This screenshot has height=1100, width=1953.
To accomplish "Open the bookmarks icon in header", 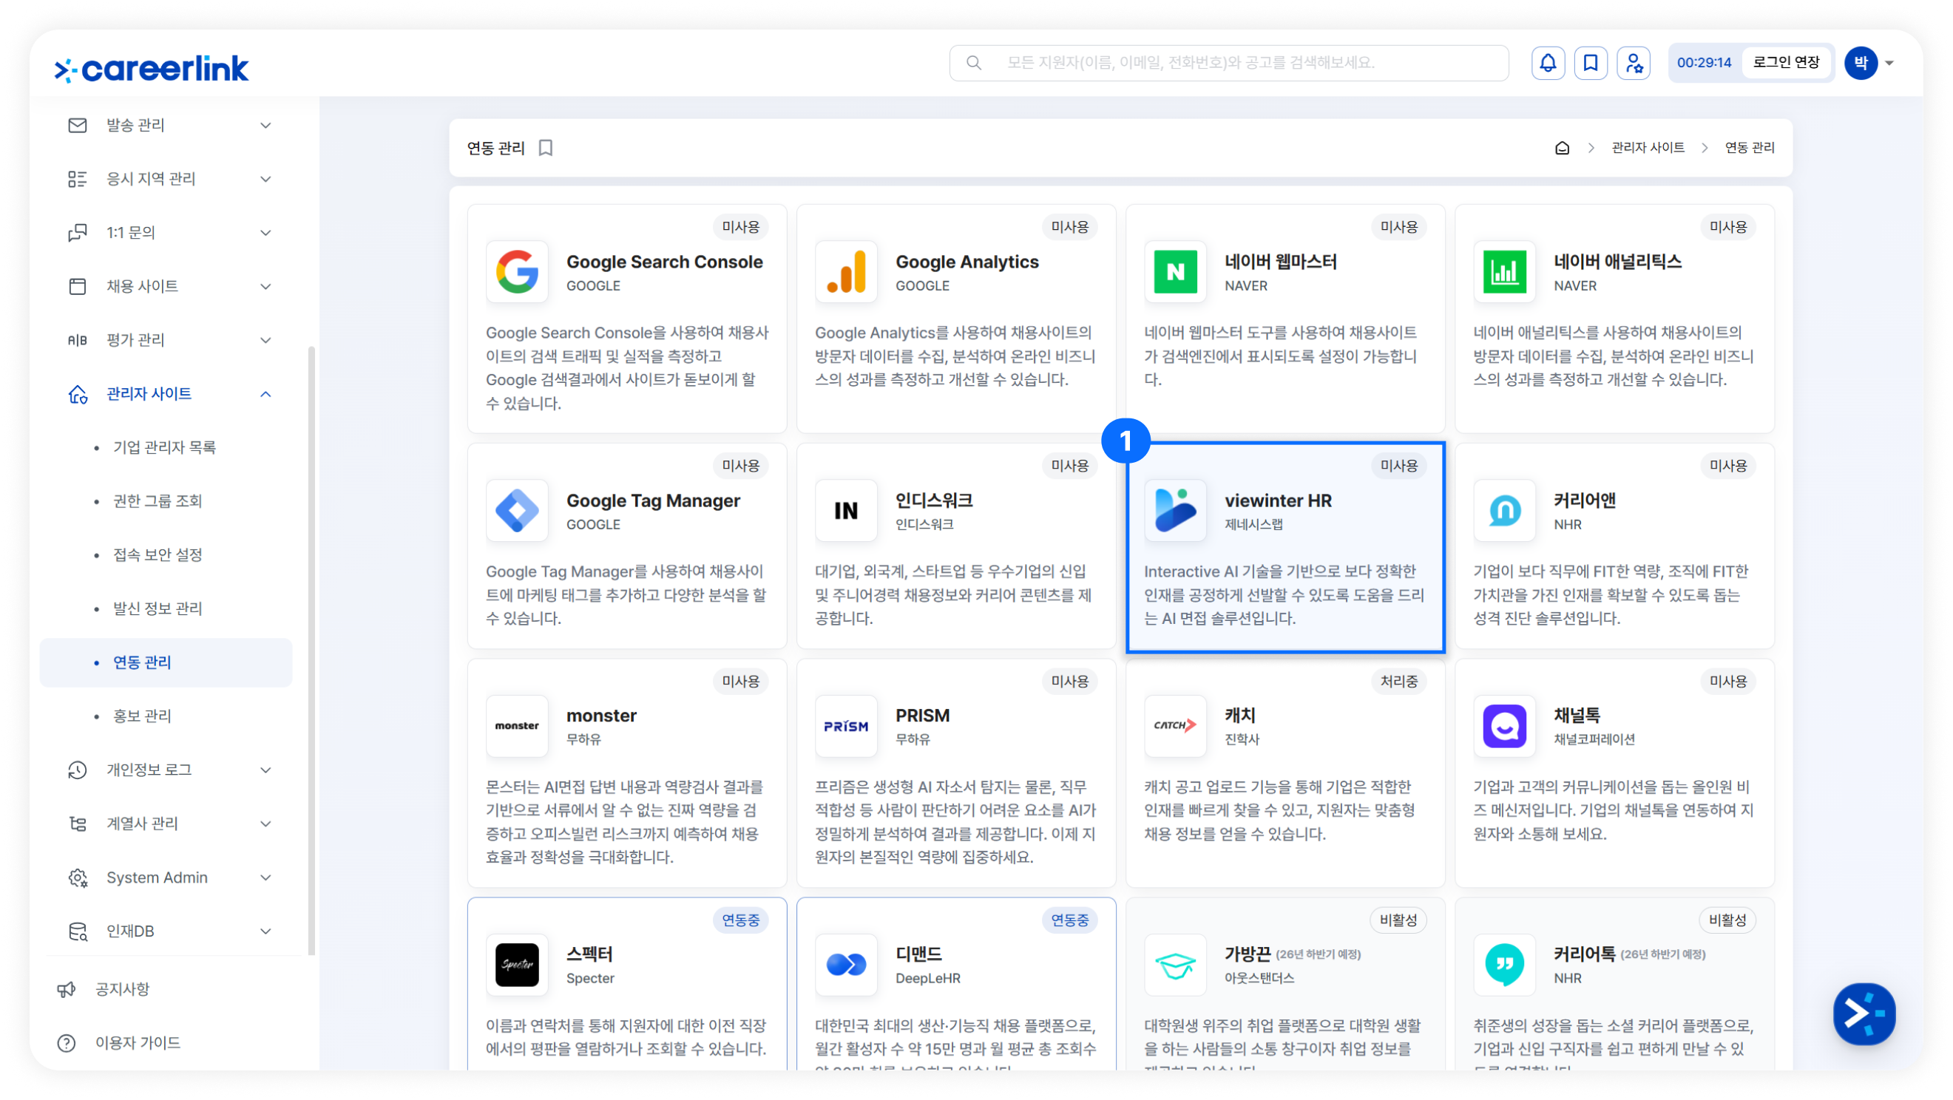I will click(x=1591, y=63).
